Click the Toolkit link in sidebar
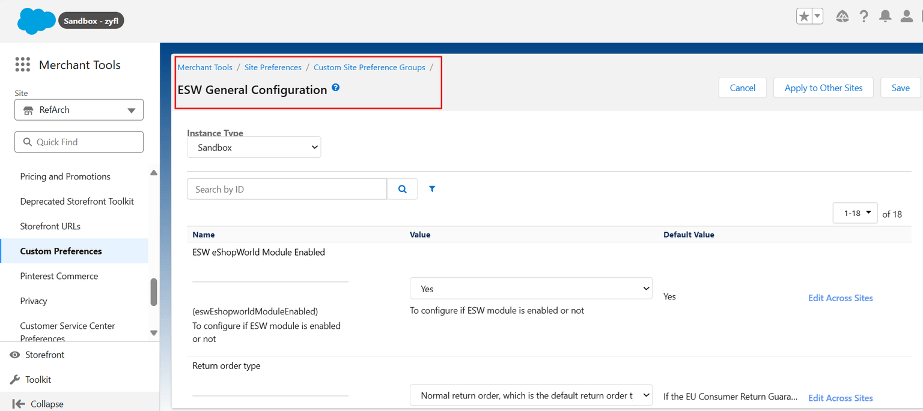This screenshot has width=923, height=411. point(38,379)
